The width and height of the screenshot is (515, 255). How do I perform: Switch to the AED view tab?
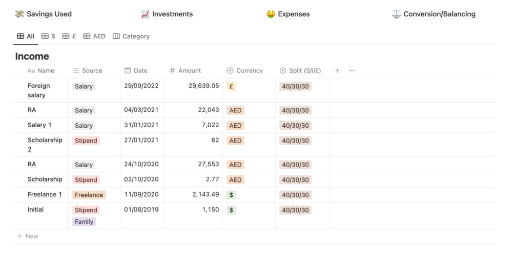pyautogui.click(x=94, y=36)
